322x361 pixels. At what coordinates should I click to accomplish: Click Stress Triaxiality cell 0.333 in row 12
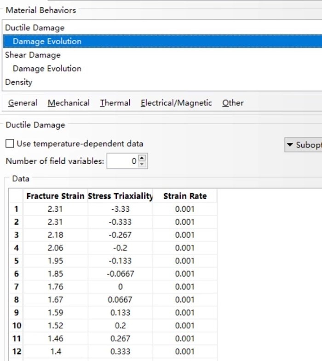[x=120, y=352]
